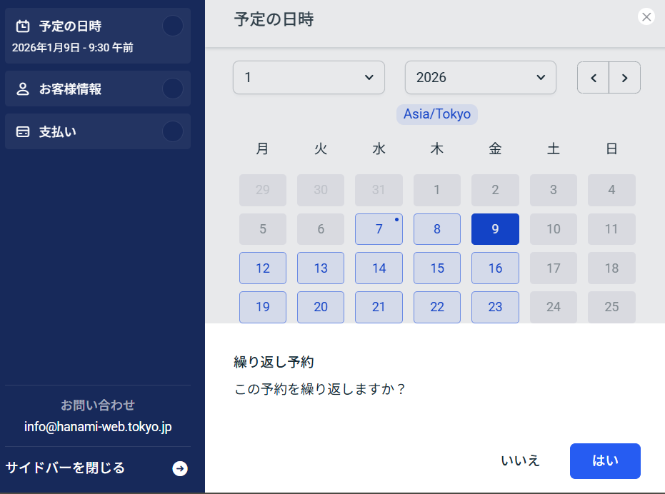The image size is (665, 494).
Task: Click the Asia/Tokyo timezone badge
Action: (x=436, y=114)
